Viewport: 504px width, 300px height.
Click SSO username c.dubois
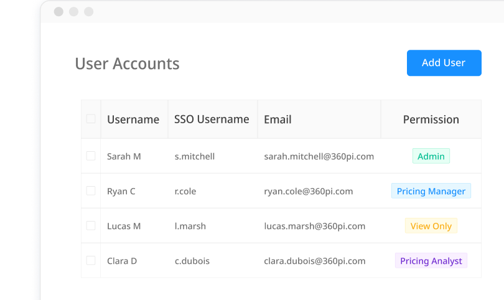click(x=192, y=261)
